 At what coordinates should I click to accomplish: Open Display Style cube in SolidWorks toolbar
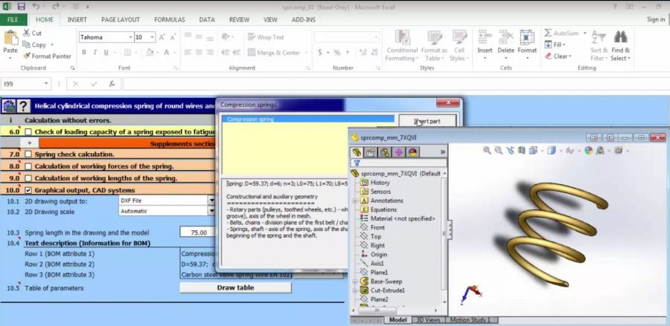click(552, 150)
